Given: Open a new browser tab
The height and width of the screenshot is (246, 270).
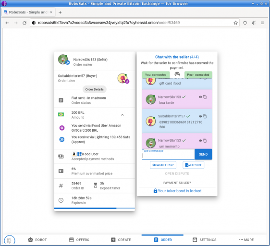Looking at the screenshot, I should click(x=60, y=12).
